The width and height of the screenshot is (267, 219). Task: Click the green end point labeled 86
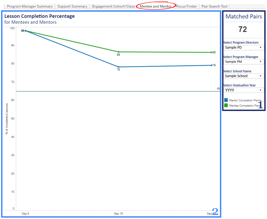(x=211, y=52)
